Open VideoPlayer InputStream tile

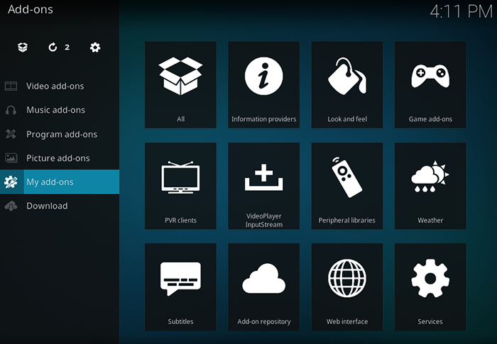click(x=263, y=186)
